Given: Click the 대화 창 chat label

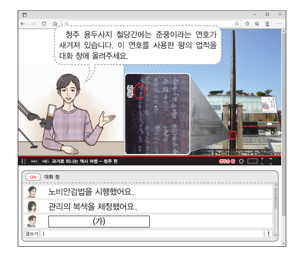Looking at the screenshot, I should coord(52,177).
